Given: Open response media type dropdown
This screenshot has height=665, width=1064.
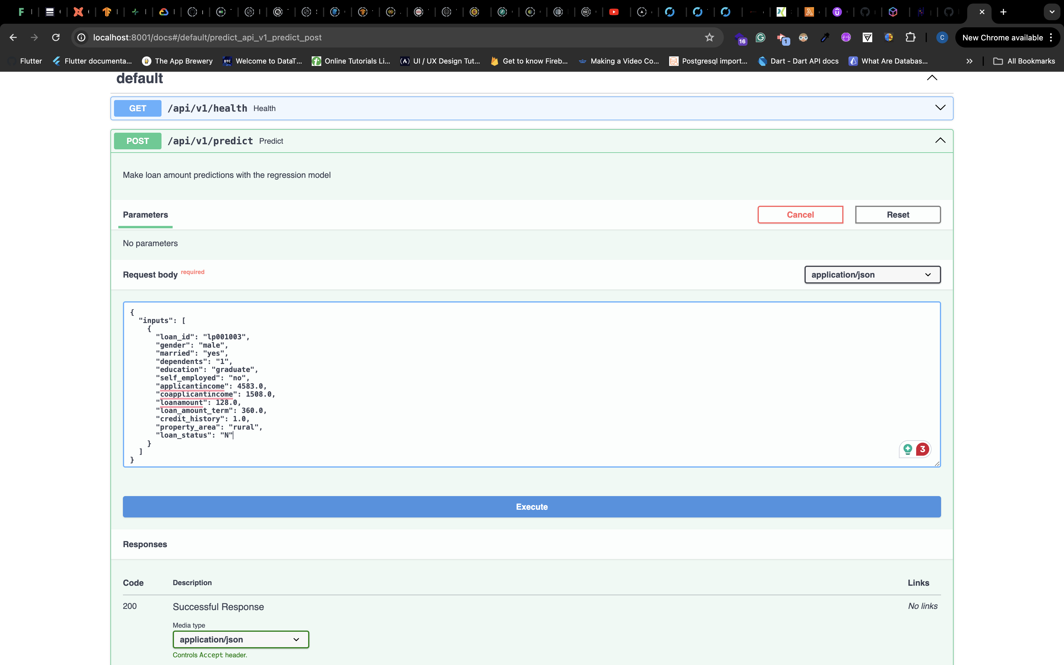Looking at the screenshot, I should click(240, 639).
